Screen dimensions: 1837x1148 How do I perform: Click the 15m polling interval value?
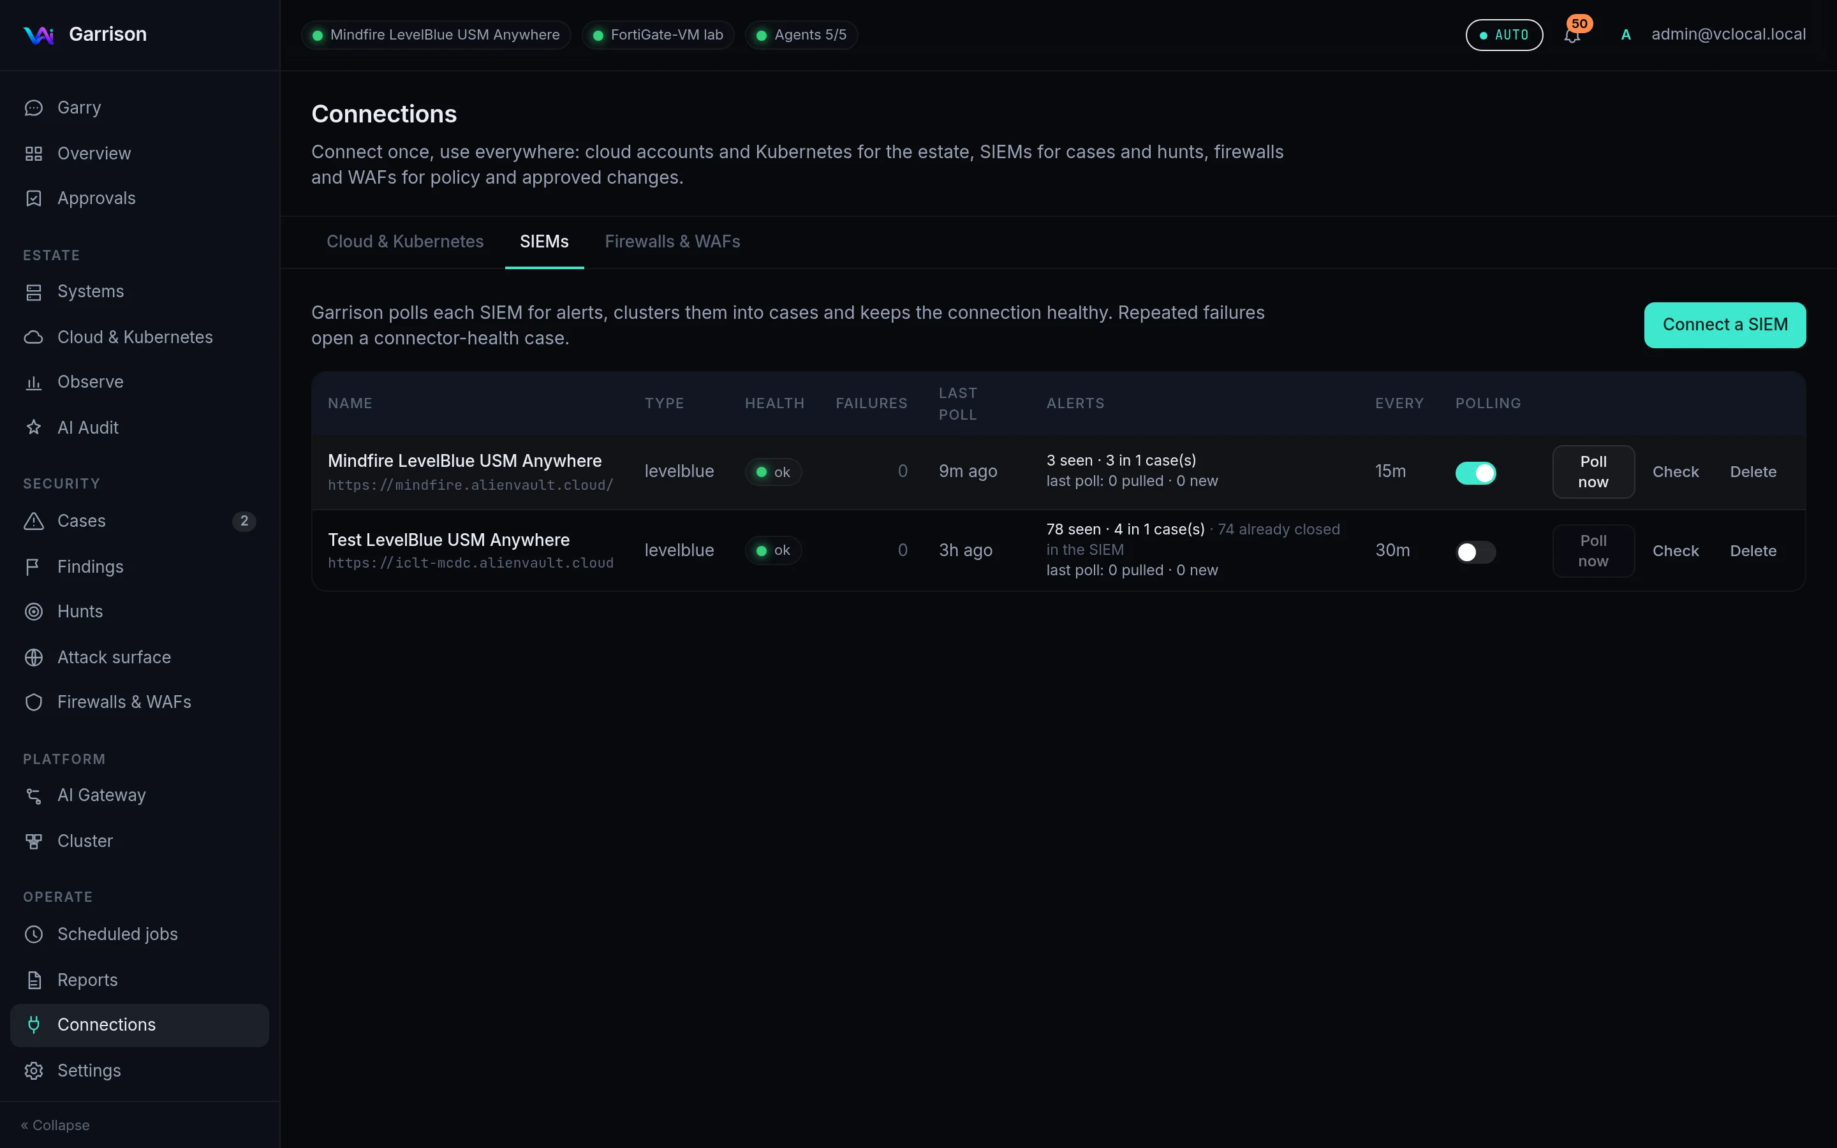[1390, 471]
